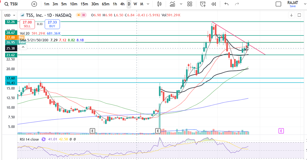Select the D daily timeframe
This screenshot has height=160, width=307.
coord(129,4)
